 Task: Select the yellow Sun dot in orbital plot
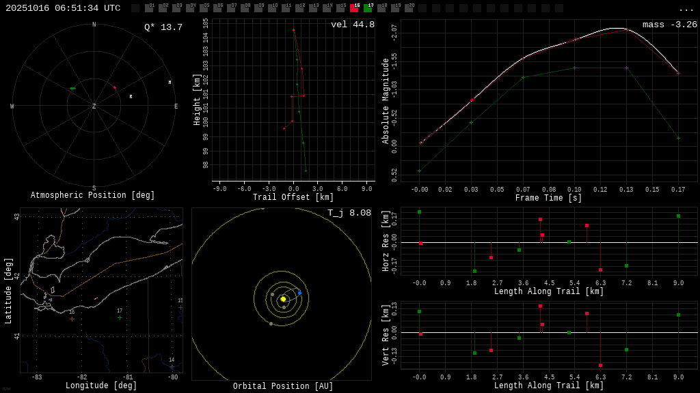pyautogui.click(x=283, y=299)
